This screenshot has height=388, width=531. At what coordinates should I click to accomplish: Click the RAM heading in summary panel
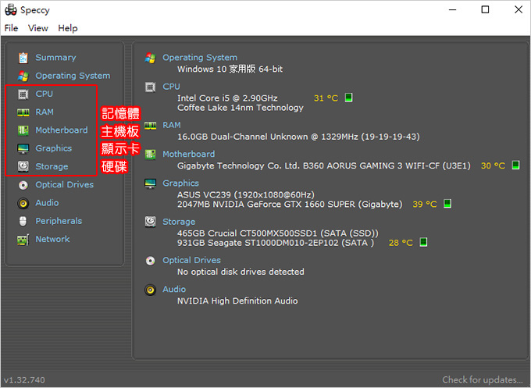point(172,125)
